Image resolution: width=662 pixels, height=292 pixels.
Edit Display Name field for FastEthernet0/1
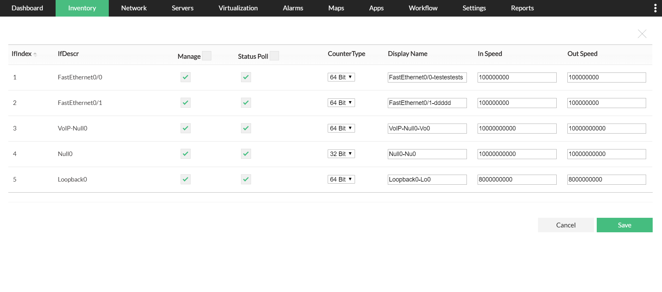[x=427, y=103]
